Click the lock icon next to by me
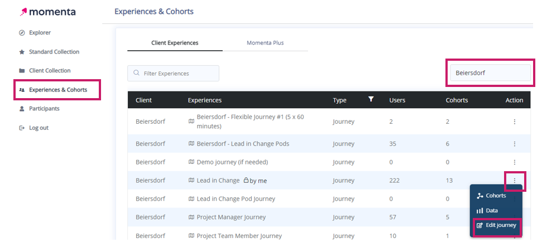542x252 pixels. coord(246,180)
